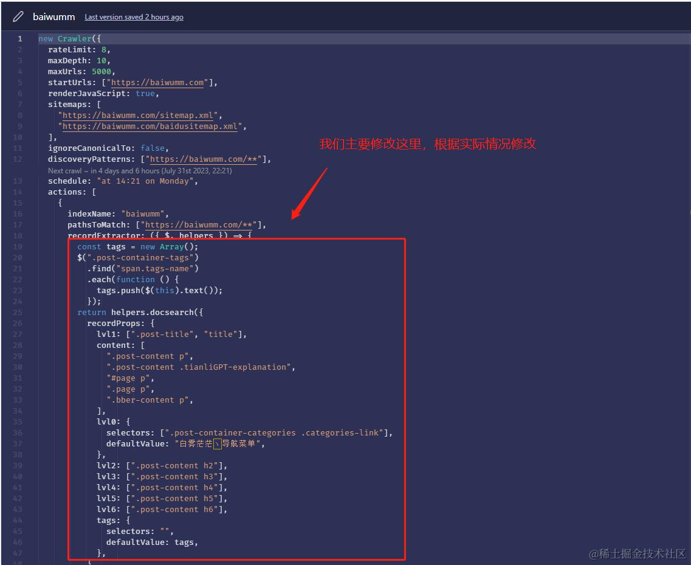This screenshot has height=565, width=691.
Task: Place cursor on 'rateLimit: 8,' line
Action: [79, 50]
